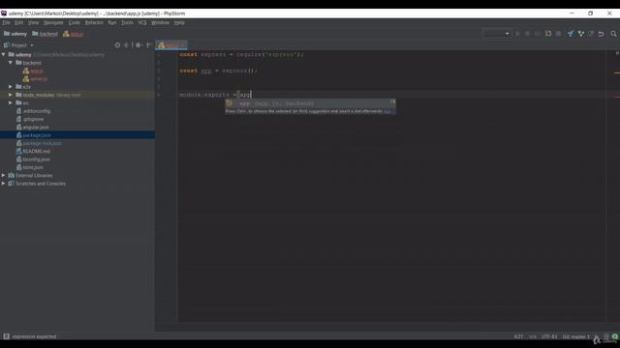Image resolution: width=620 pixels, height=348 pixels.
Task: Collapse the backend folder
Action: tap(11, 63)
